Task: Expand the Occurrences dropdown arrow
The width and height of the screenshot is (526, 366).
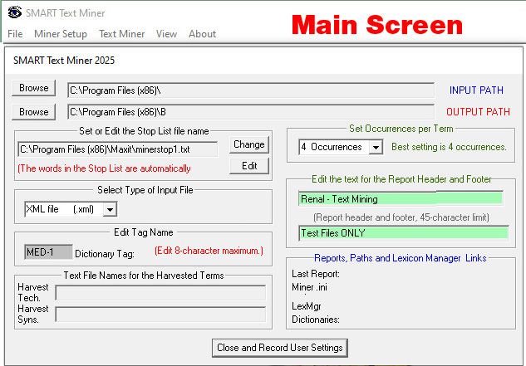Action: 376,147
